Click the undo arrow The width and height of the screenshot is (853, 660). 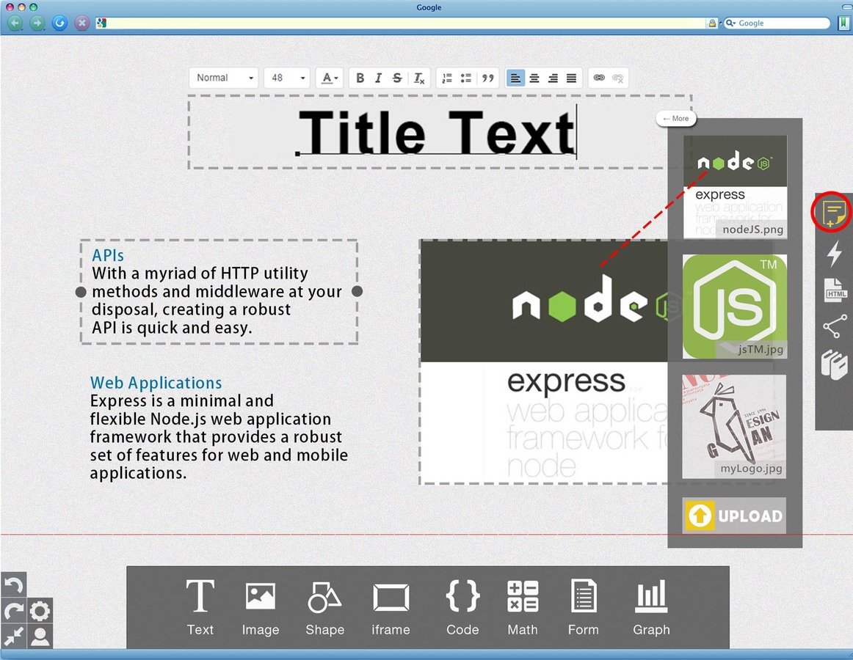14,585
